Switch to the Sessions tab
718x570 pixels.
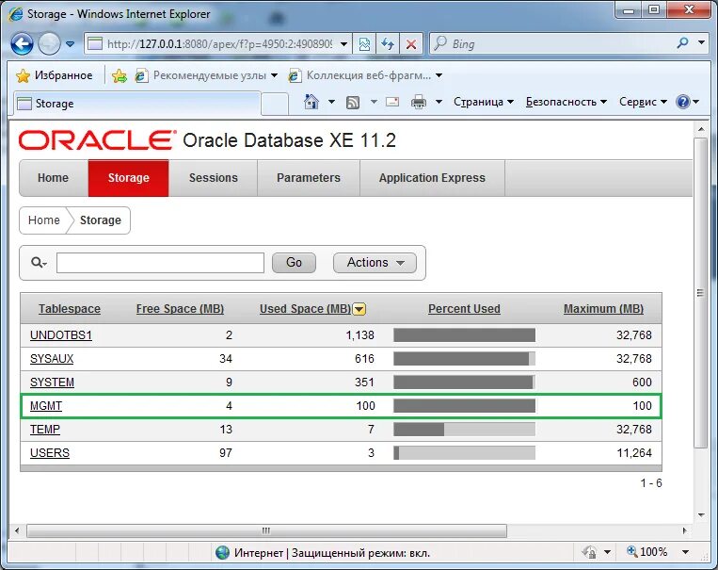[x=214, y=178]
